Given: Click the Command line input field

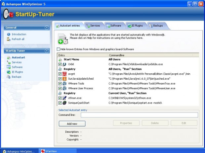Looking at the screenshot, I should [x=139, y=115].
